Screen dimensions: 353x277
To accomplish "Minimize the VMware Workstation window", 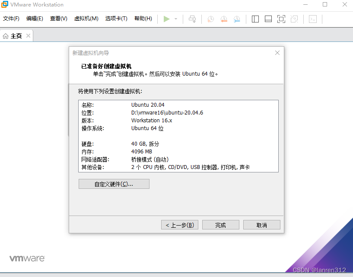I will [305, 4].
